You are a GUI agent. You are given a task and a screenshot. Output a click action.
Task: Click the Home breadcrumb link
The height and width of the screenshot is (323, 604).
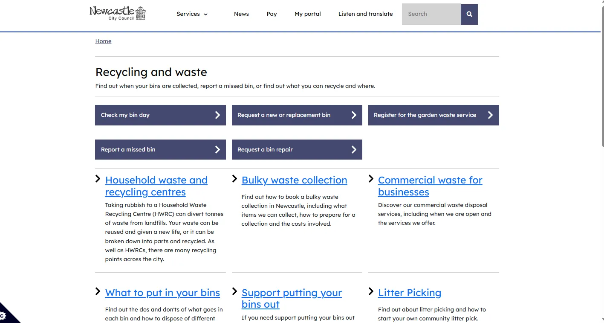(103, 41)
